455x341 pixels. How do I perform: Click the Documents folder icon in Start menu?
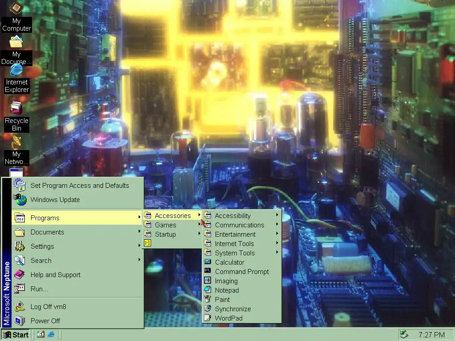point(20,232)
